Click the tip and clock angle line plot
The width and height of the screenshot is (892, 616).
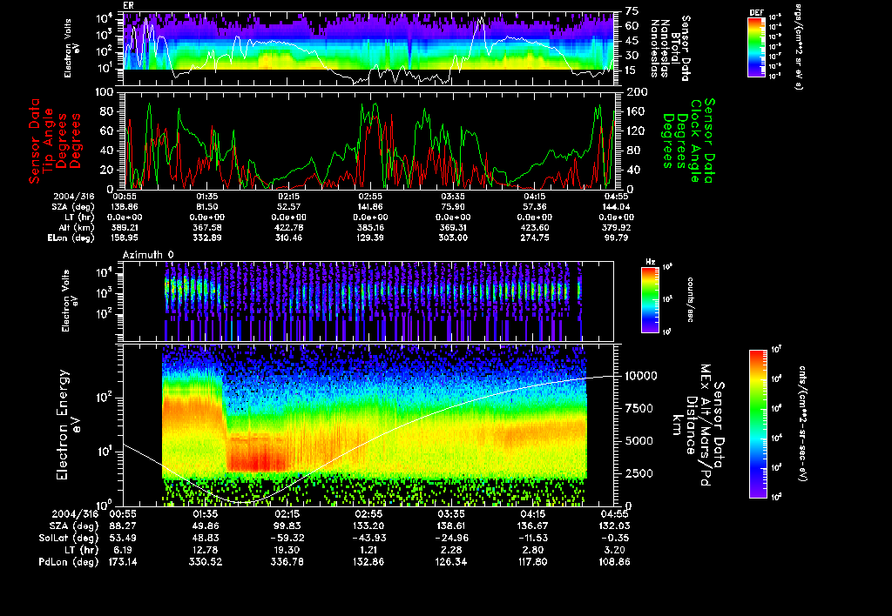pyautogui.click(x=368, y=140)
